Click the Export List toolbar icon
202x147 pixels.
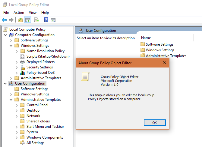coord(37,20)
